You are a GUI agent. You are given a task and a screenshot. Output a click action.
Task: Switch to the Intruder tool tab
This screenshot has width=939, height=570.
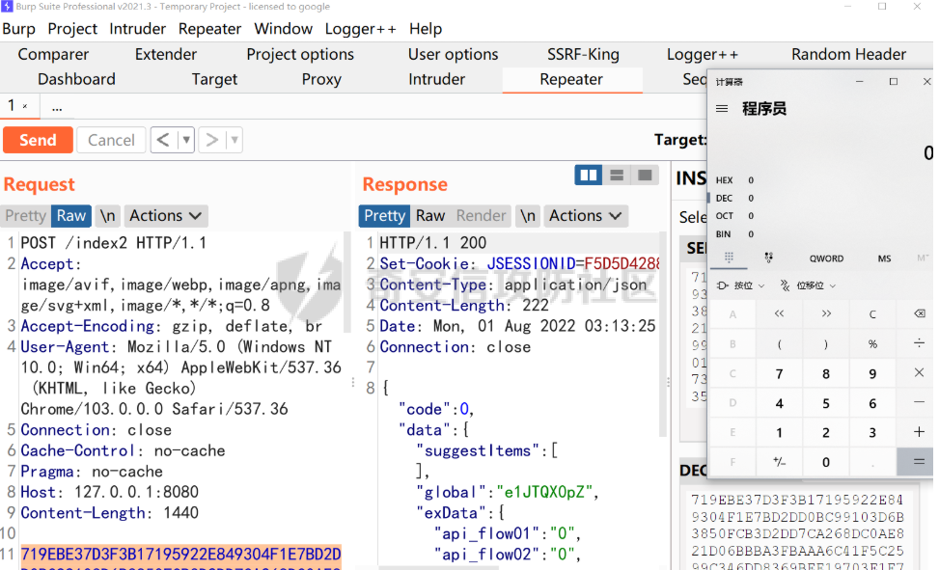[x=436, y=79]
